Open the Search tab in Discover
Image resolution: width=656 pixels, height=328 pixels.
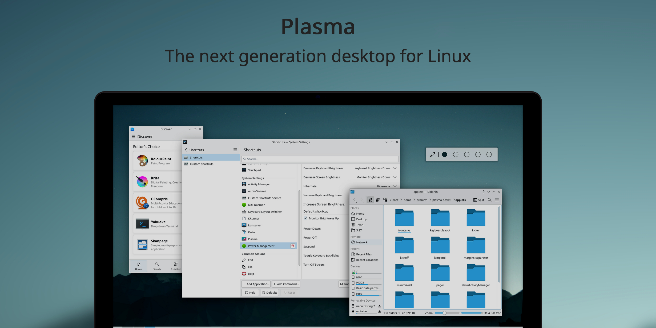point(157,266)
